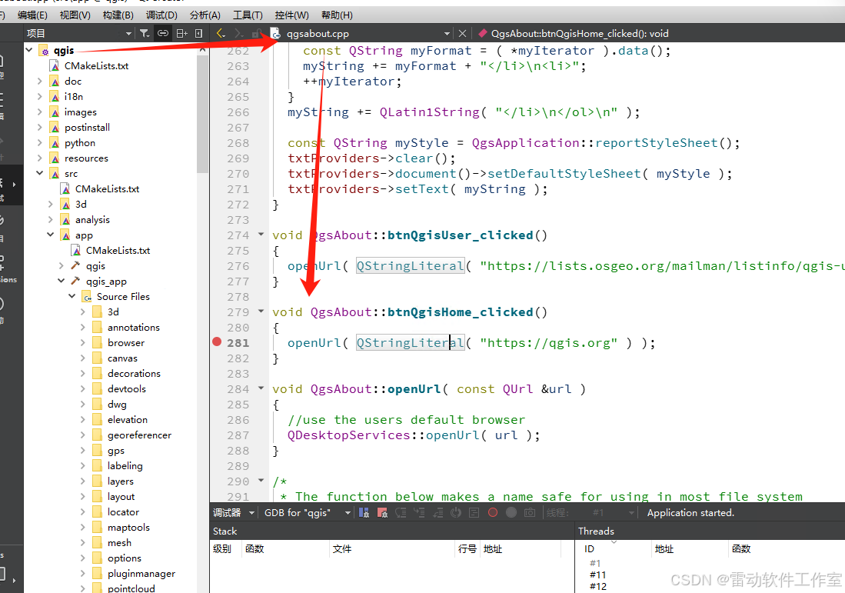Go back using the yellow back arrow
845x593 pixels.
pos(221,33)
